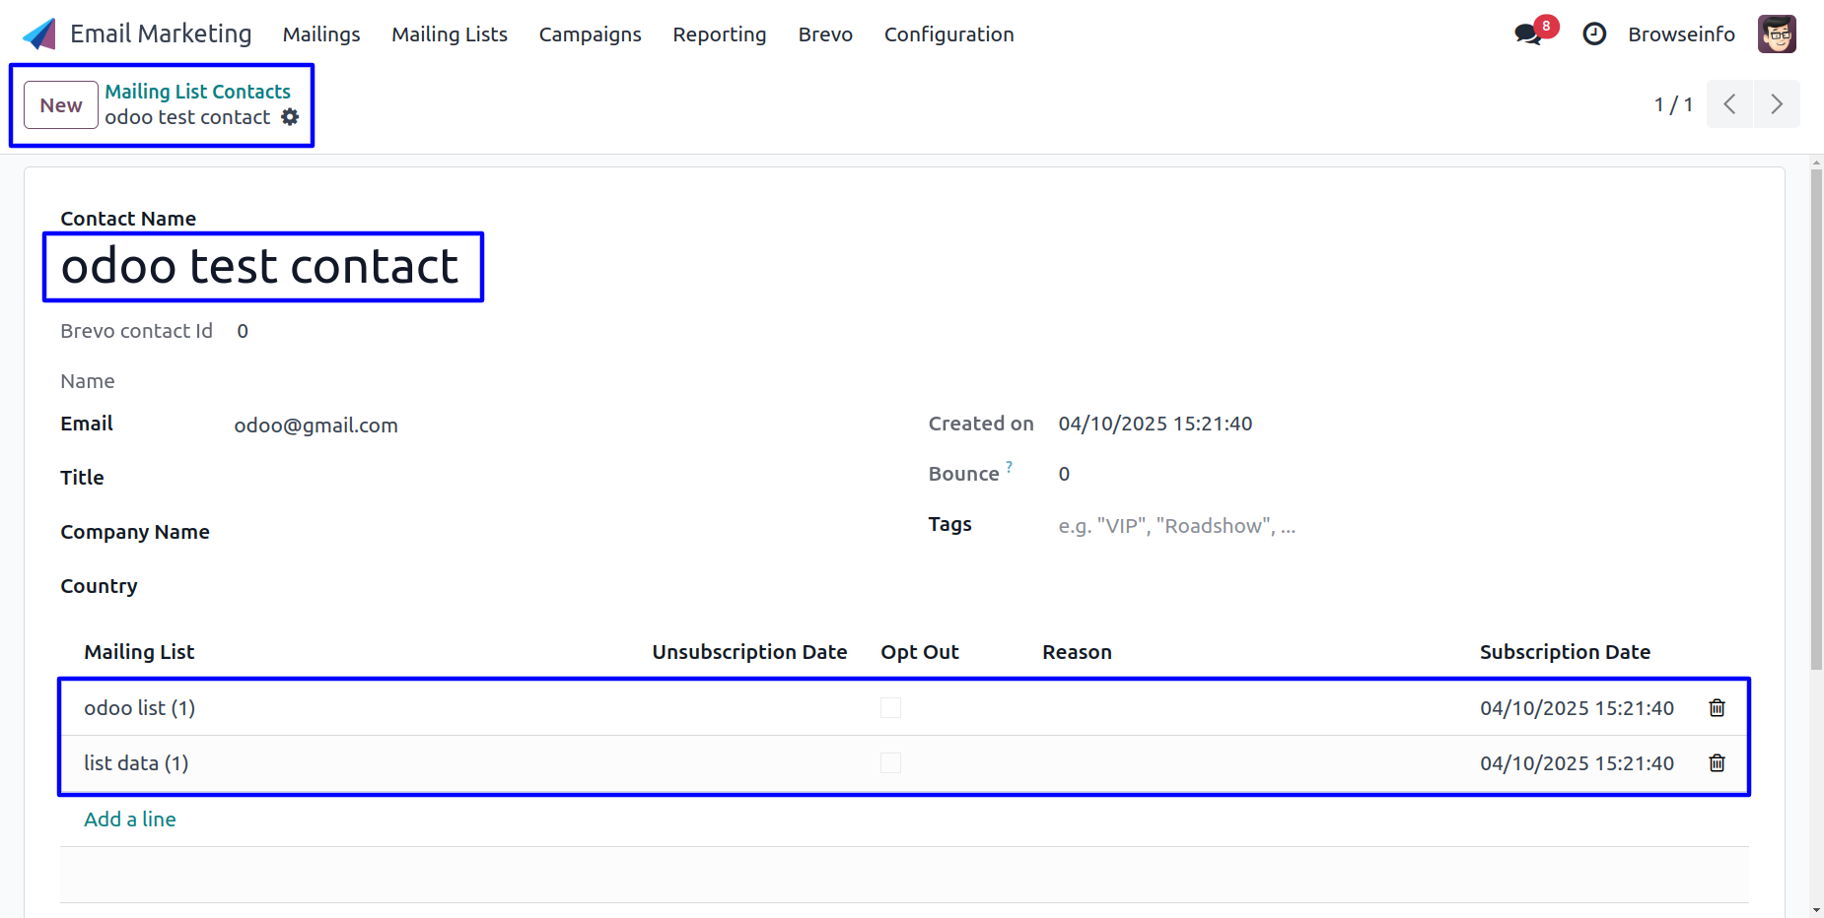Open the user avatar menu

[1777, 34]
